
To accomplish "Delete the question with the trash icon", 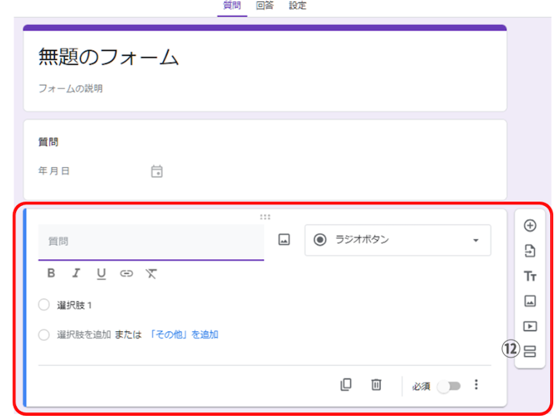I will pyautogui.click(x=376, y=385).
